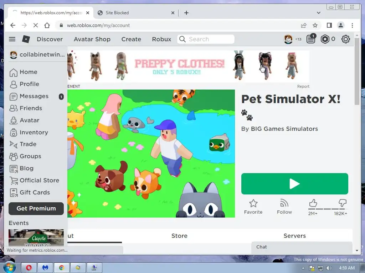Like the game with thumbs up

click(313, 203)
